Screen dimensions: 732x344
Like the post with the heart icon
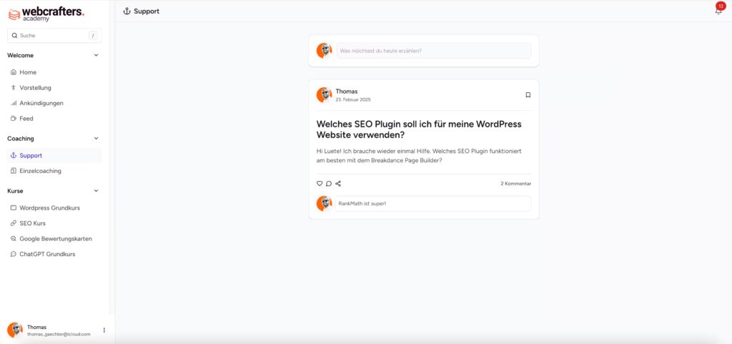320,183
